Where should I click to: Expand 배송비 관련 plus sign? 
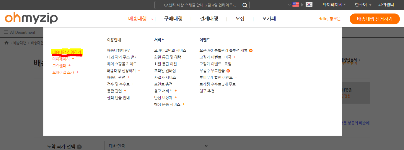[x=128, y=77]
